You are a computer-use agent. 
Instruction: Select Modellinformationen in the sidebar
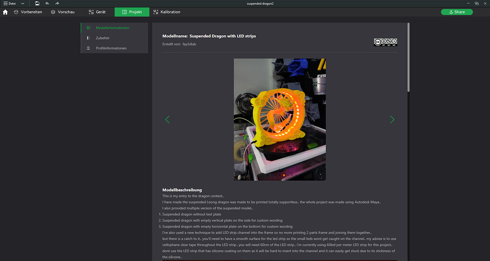tap(115, 28)
